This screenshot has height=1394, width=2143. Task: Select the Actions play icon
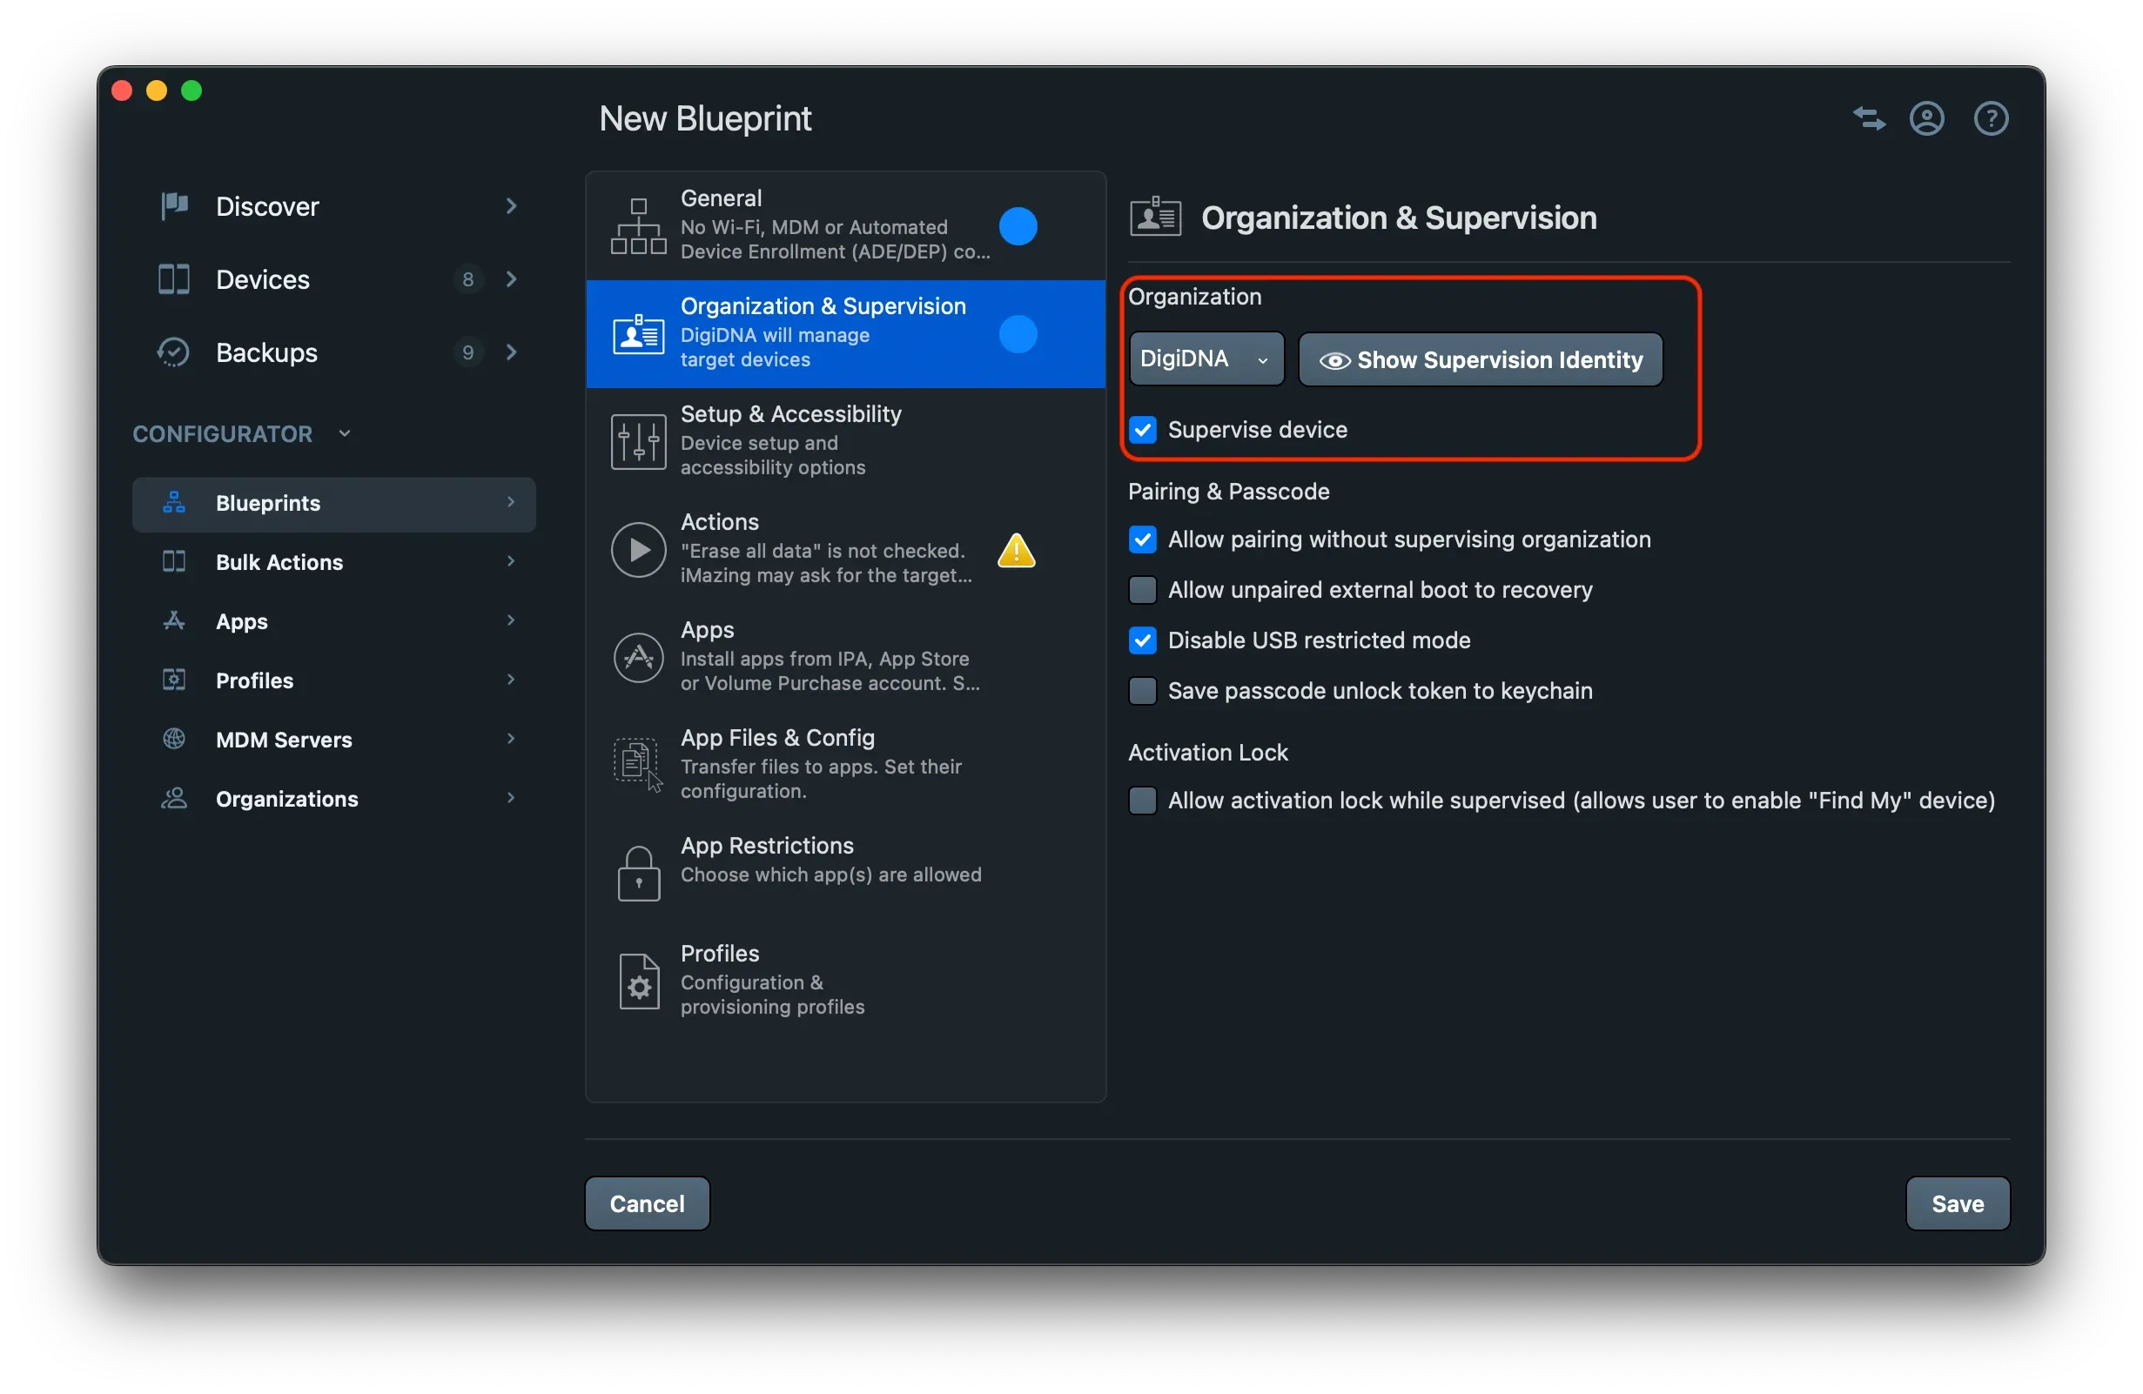point(637,549)
